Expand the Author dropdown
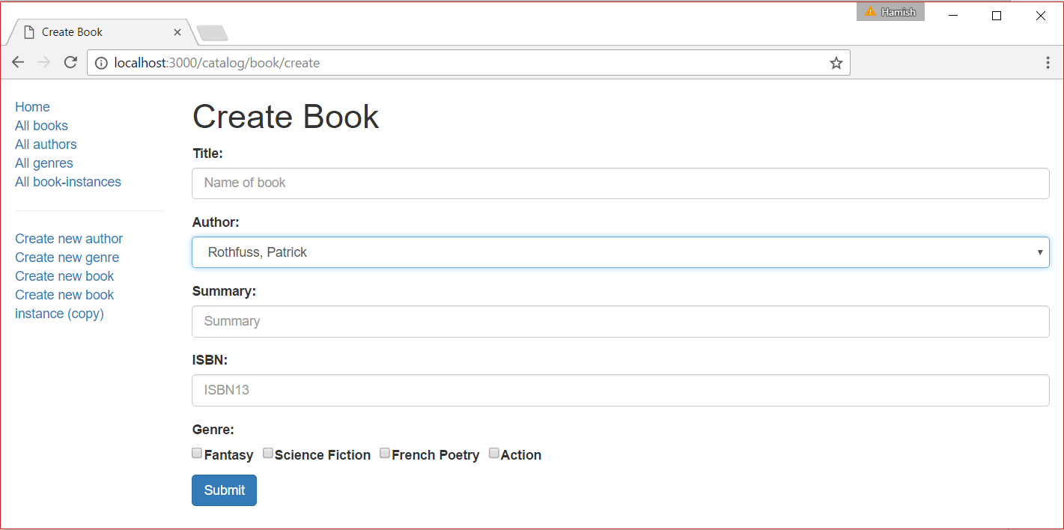The width and height of the screenshot is (1064, 530). coord(1040,252)
